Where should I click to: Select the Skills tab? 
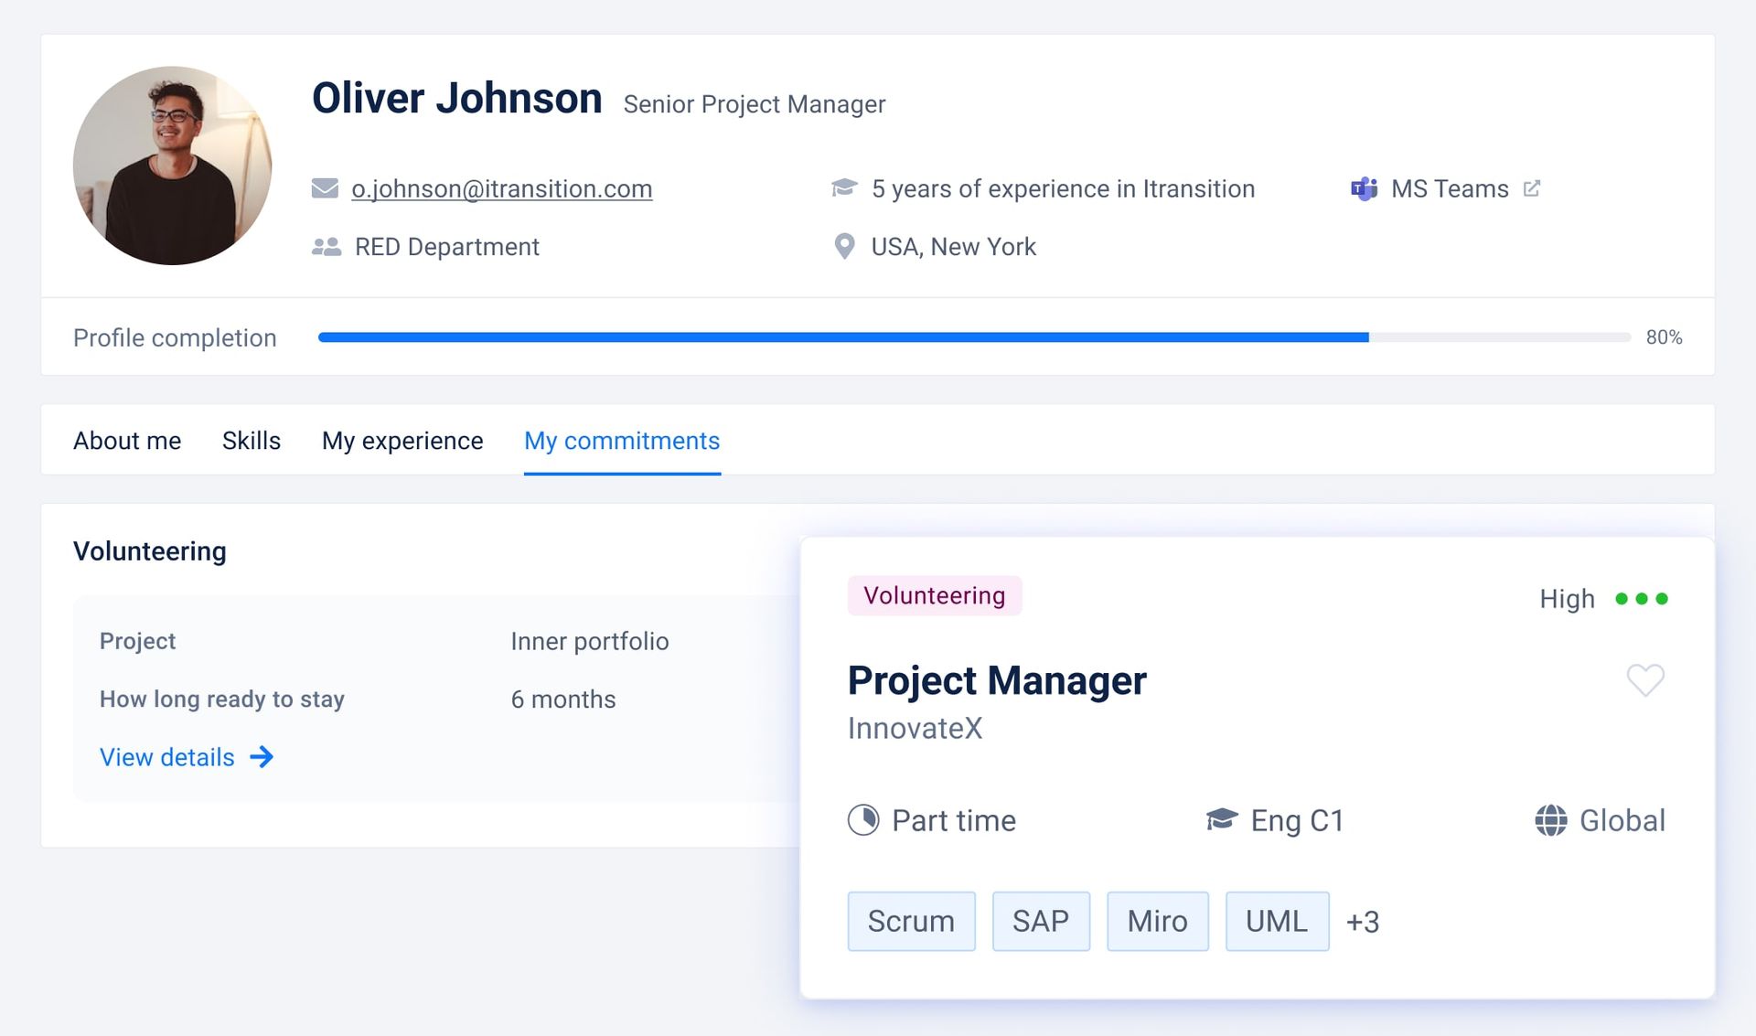point(252,441)
